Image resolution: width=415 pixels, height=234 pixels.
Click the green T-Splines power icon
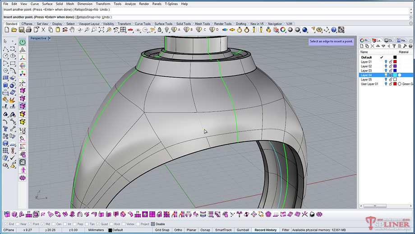[x=23, y=42]
